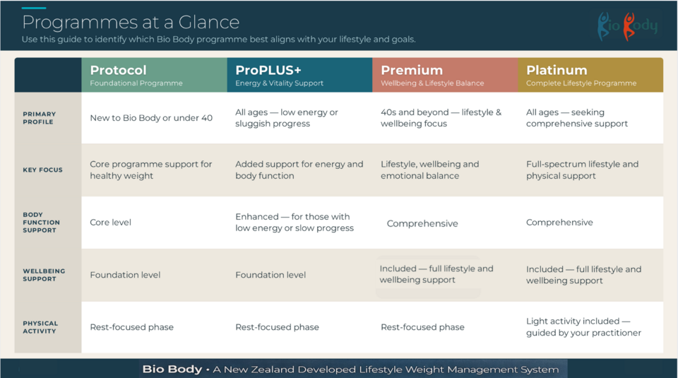Select the Protocol column header
Screen dimensions: 678x378
(x=154, y=75)
